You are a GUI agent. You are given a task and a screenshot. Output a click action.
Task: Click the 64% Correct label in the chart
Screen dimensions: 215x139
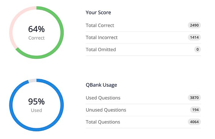pos(36,33)
